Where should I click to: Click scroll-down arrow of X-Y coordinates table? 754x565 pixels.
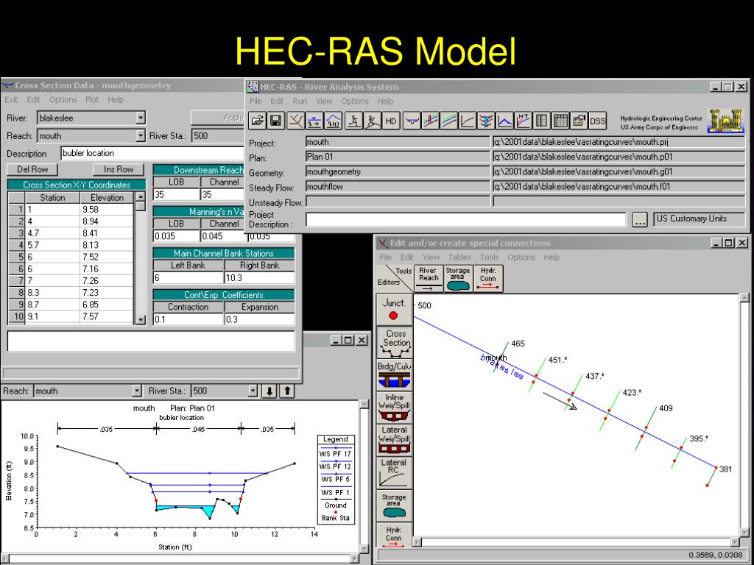141,319
